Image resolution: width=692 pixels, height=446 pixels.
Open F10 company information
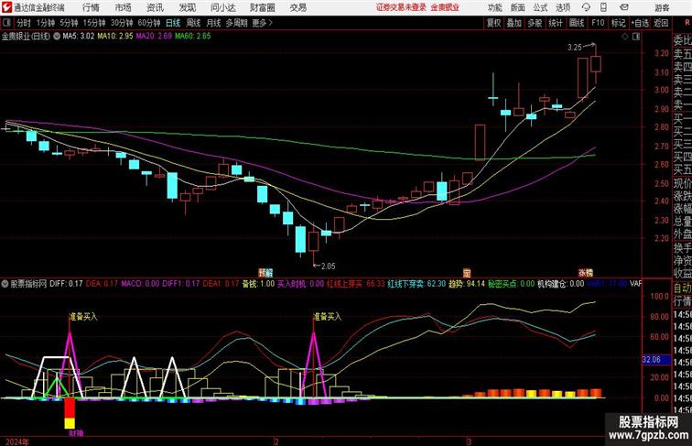598,23
